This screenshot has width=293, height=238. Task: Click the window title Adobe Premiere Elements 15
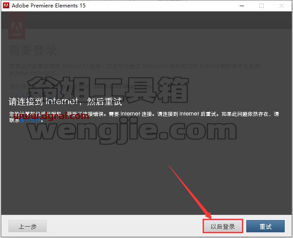tap(48, 6)
